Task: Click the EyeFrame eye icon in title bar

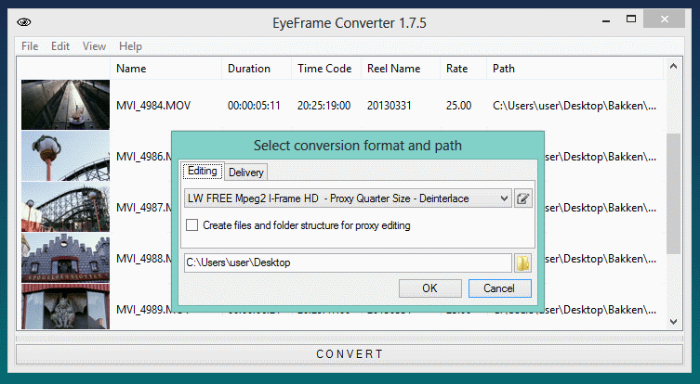Action: tap(24, 21)
